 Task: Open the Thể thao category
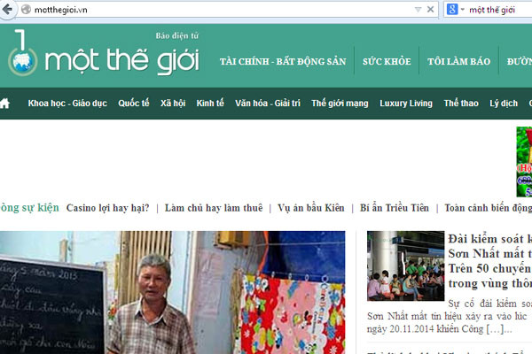click(x=461, y=104)
